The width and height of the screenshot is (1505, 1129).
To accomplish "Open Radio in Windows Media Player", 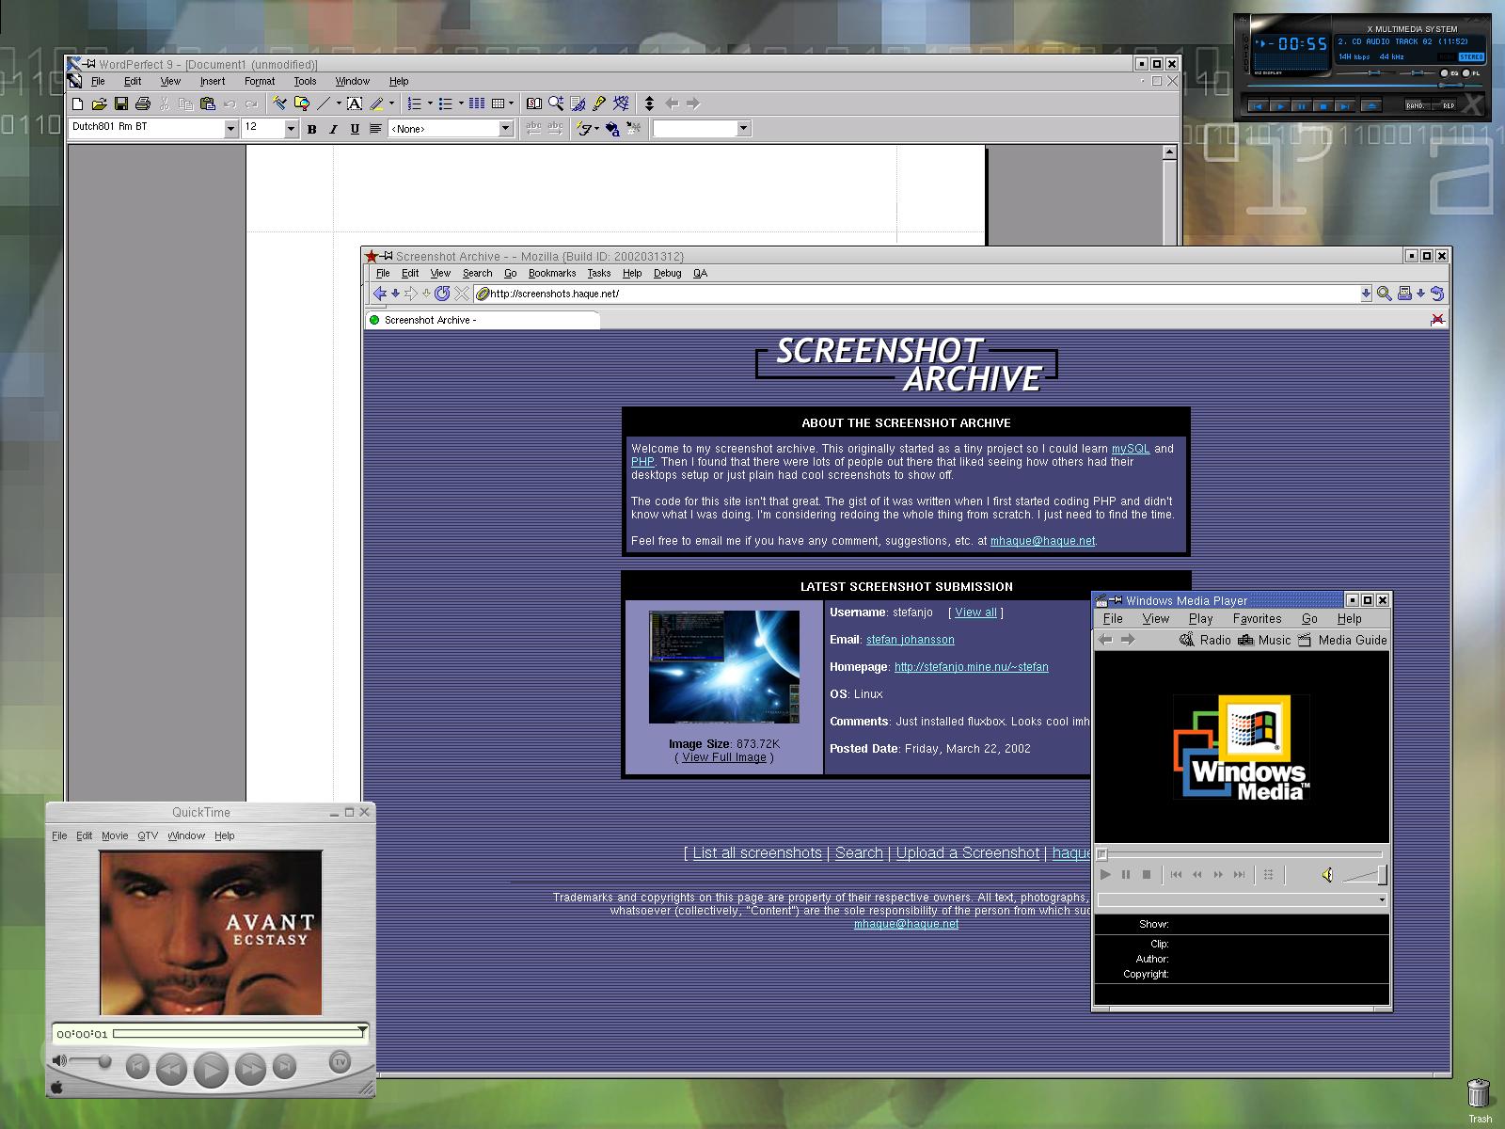I will [1205, 640].
